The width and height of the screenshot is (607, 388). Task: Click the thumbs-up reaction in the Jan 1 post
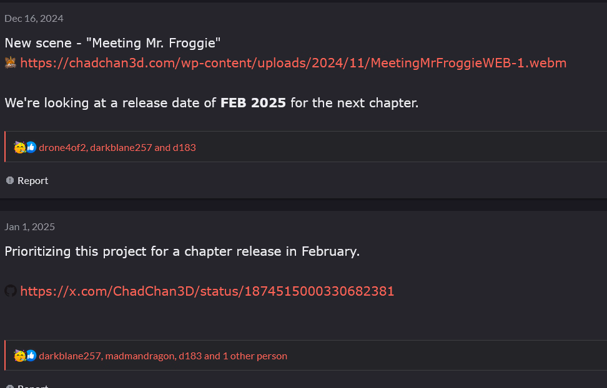tap(31, 356)
